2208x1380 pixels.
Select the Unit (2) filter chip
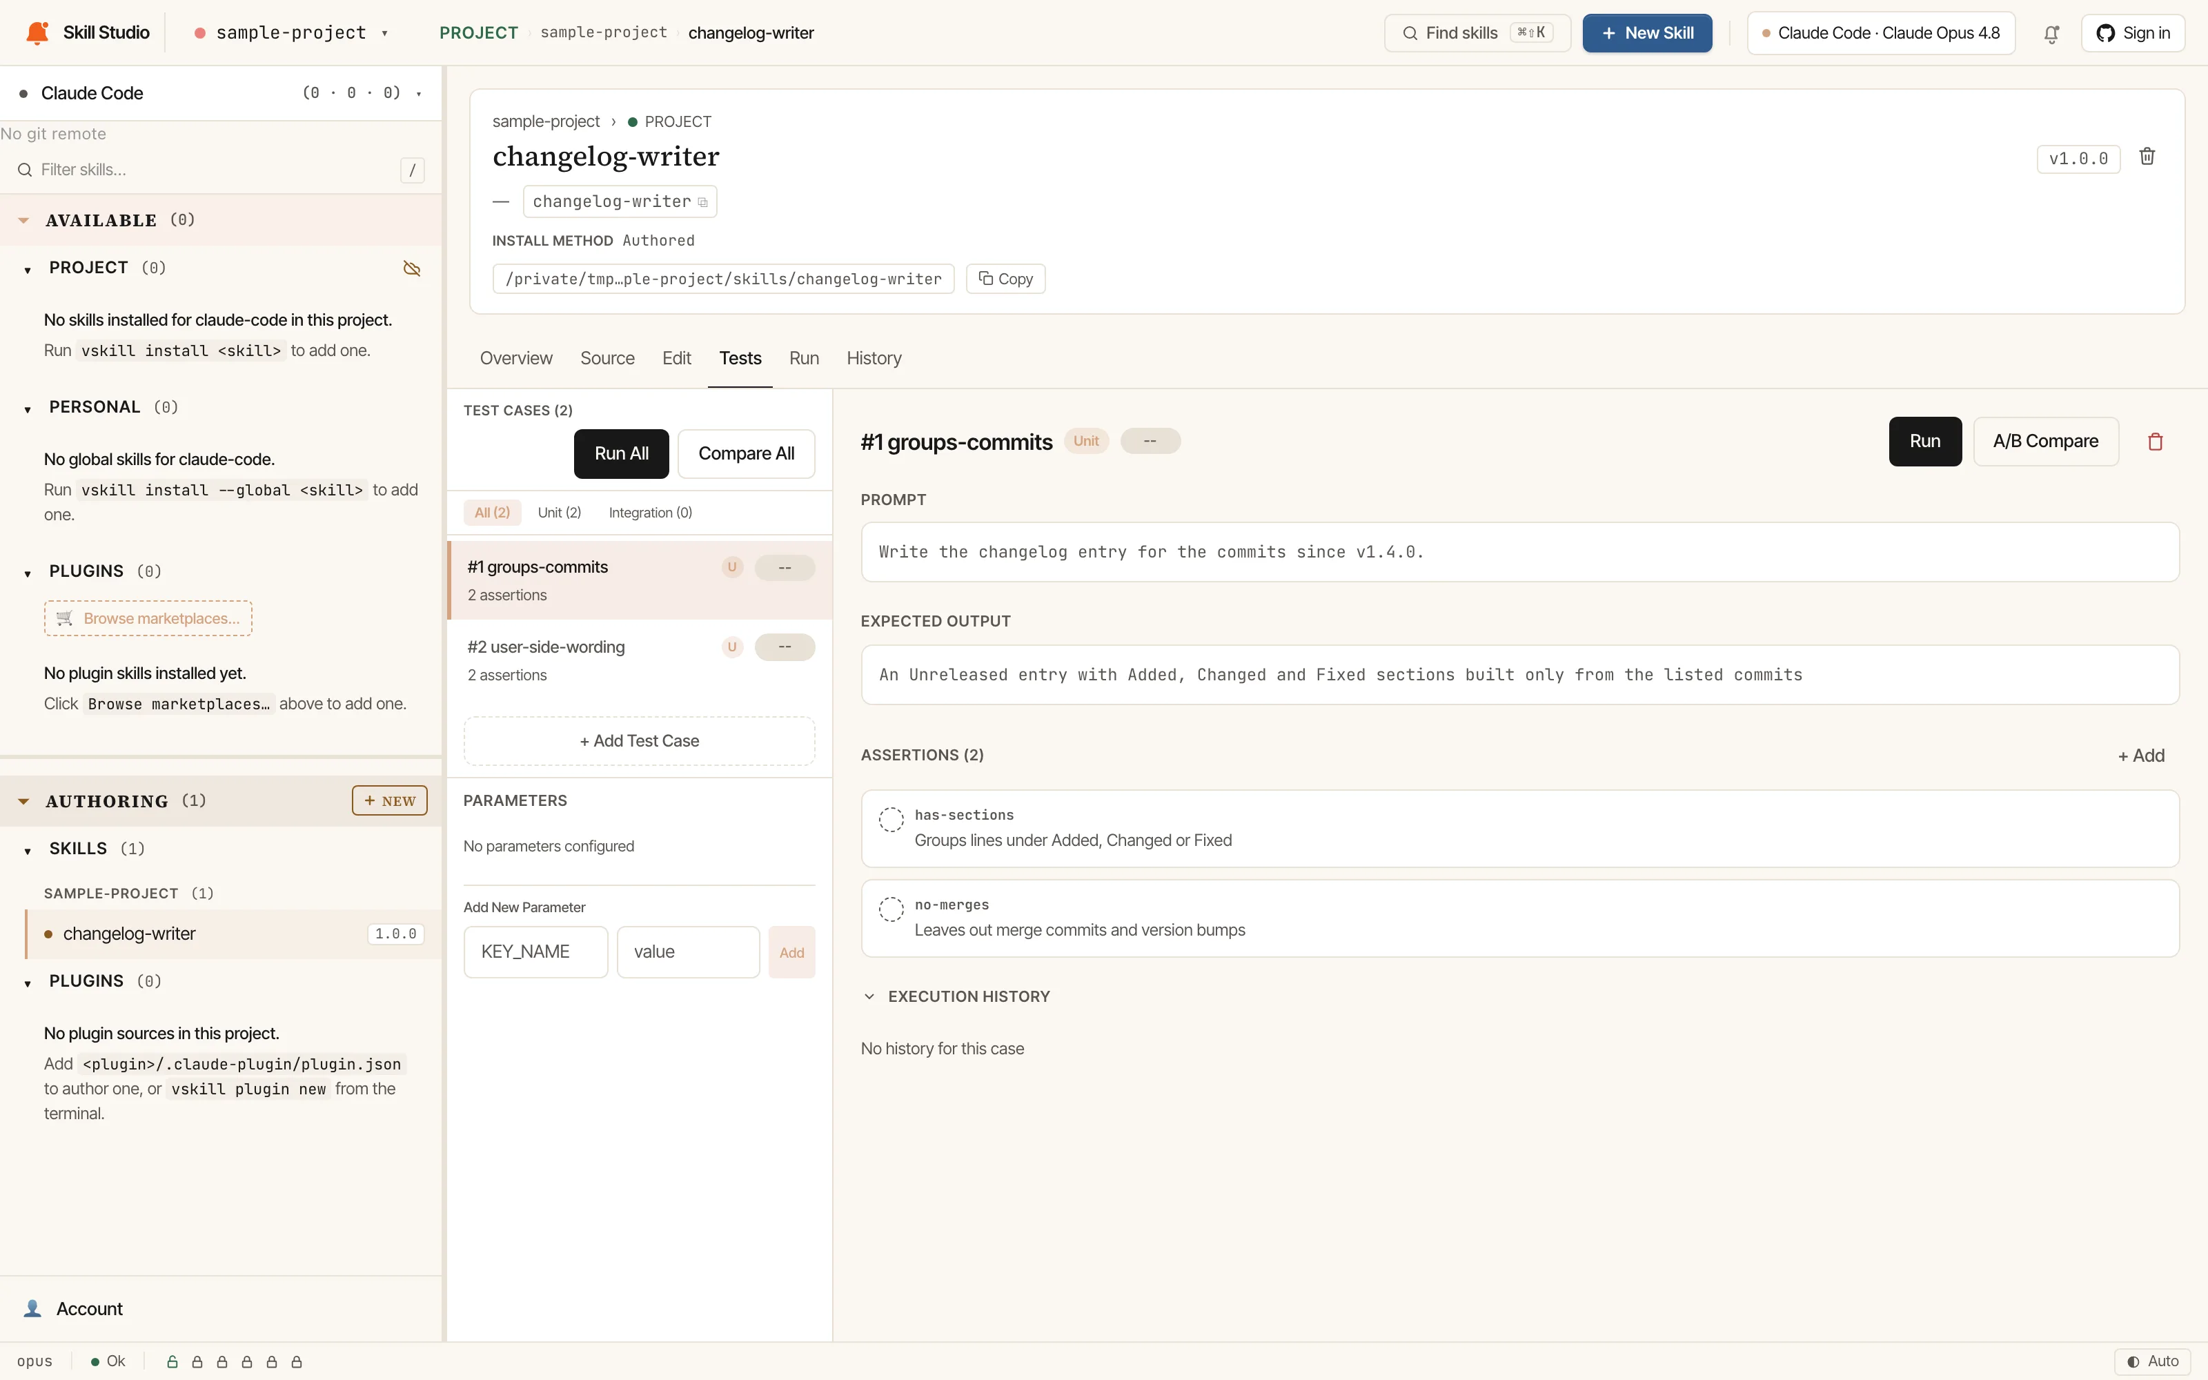[x=560, y=513]
